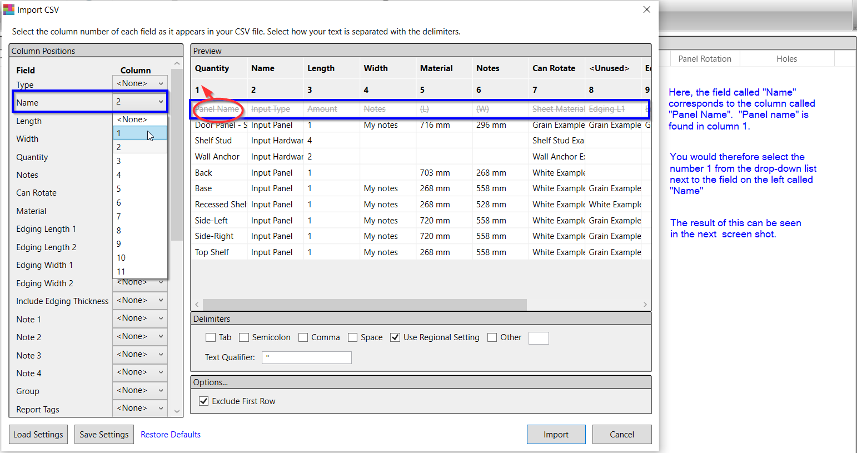Uncheck Exclude First Row option
The height and width of the screenshot is (453, 857).
click(x=204, y=401)
